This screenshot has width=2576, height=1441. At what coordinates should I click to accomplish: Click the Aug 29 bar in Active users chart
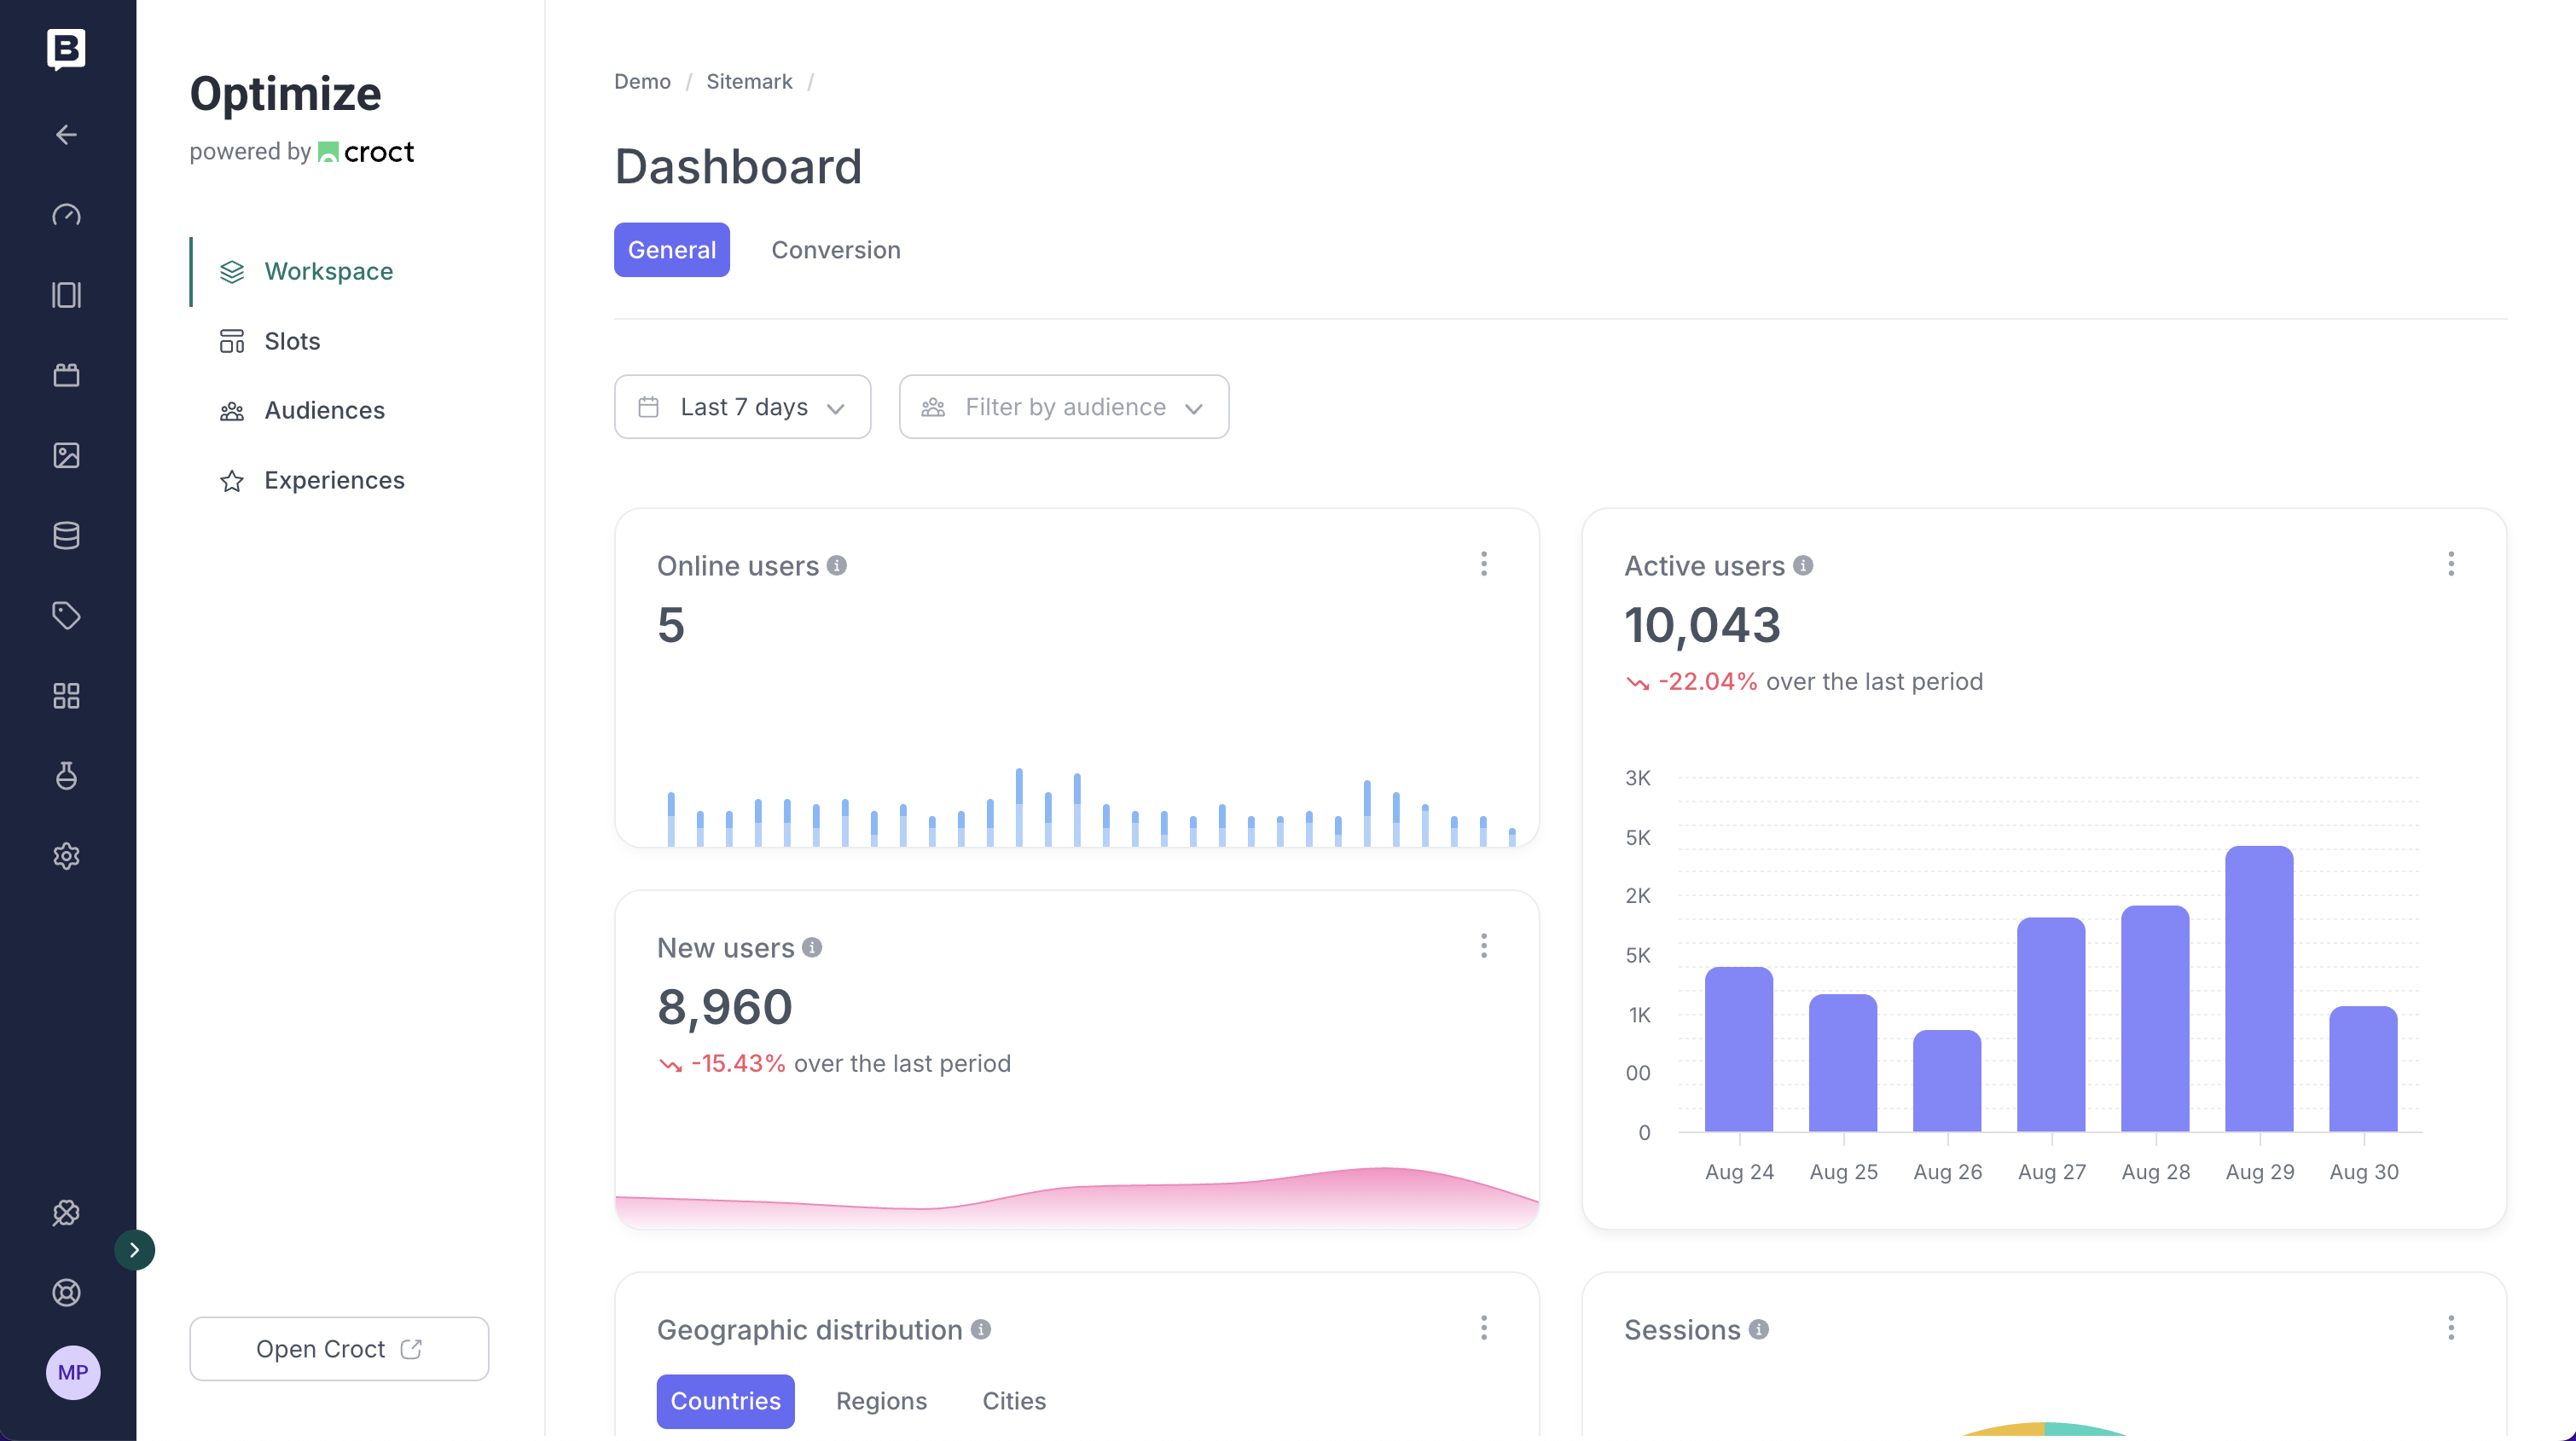(x=2258, y=989)
